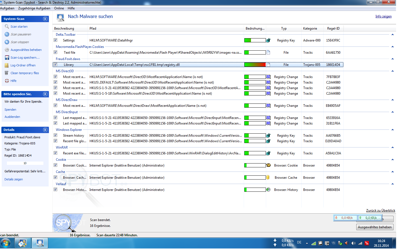This screenshot has height=249, width=398.
Task: Sort by the Bedrohung column header
Action: (x=255, y=28)
